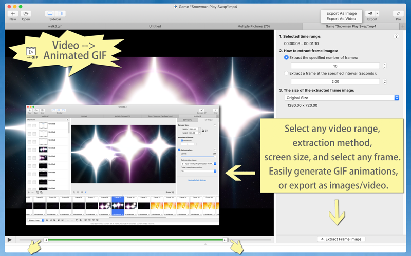411x256 pixels.
Task: Switch to Property tab in inset window
Action: 188,120
